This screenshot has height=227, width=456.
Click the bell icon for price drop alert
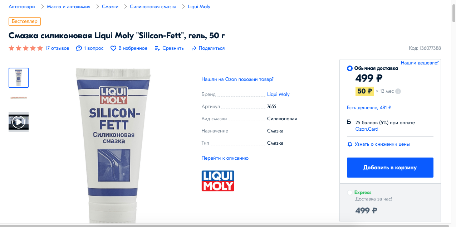click(350, 144)
